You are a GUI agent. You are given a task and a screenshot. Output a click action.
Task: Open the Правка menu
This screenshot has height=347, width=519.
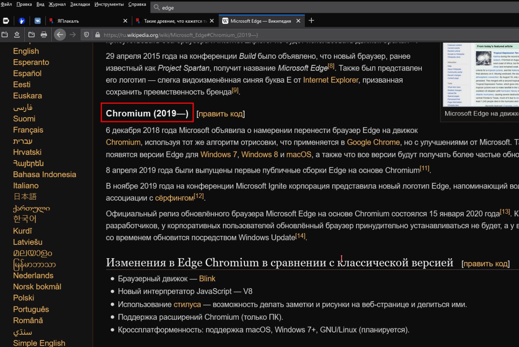[24, 4]
